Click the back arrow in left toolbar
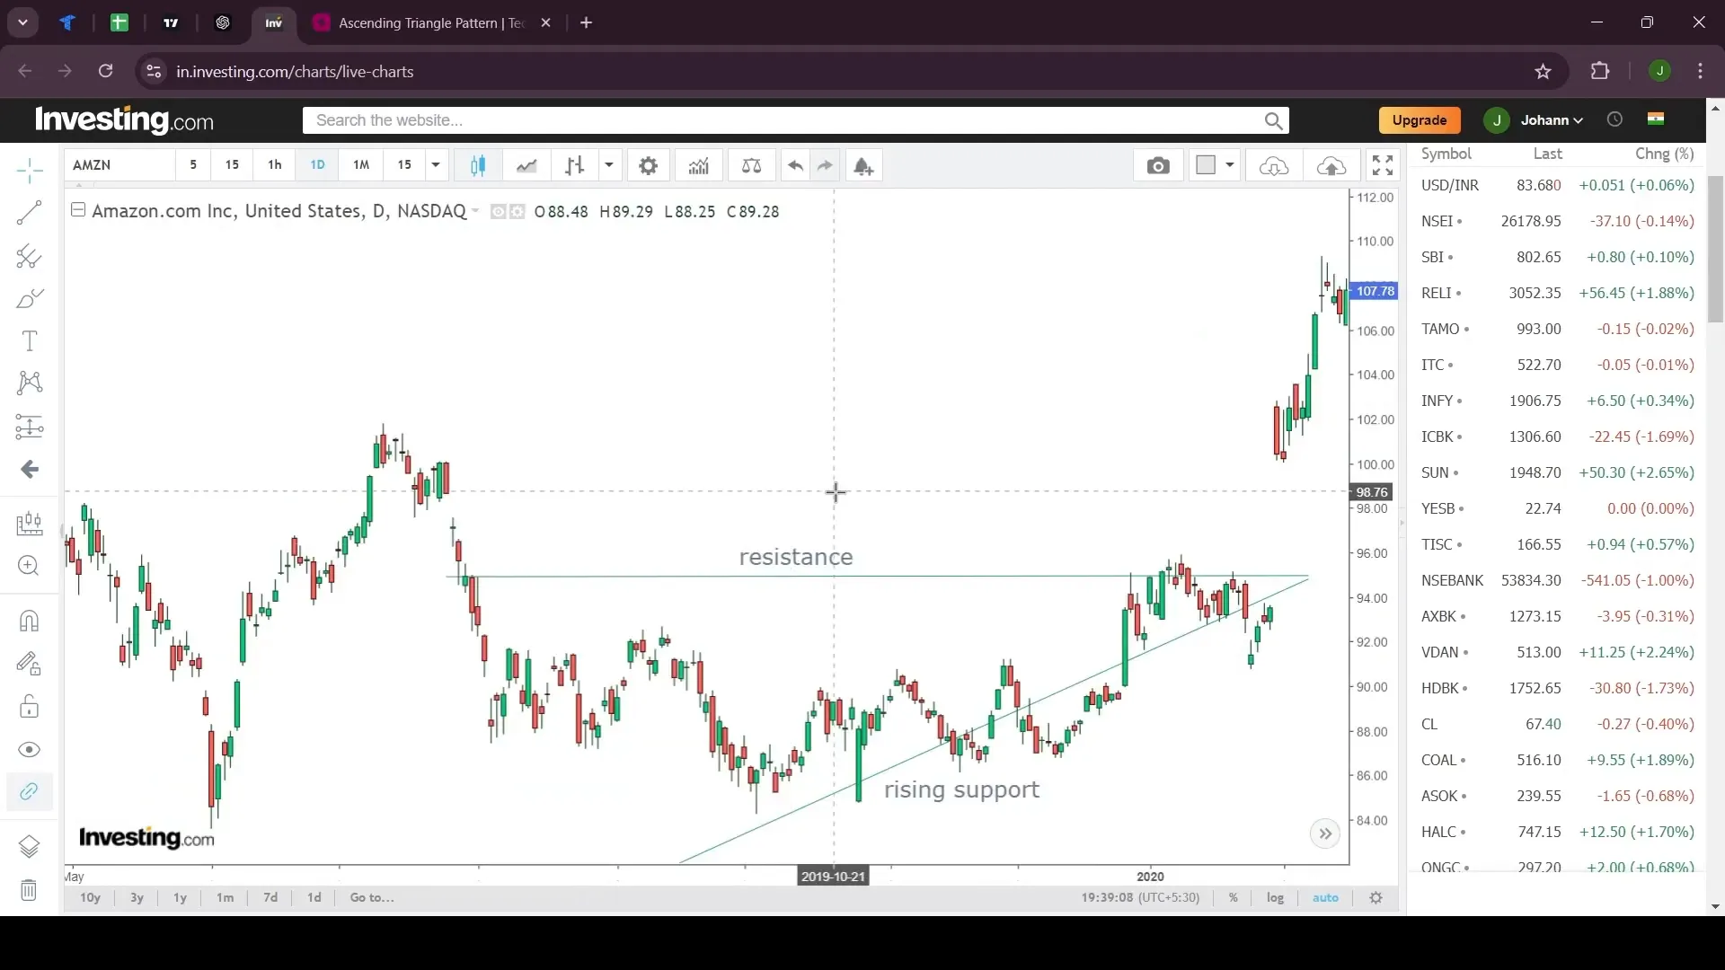Viewport: 1725px width, 970px height. click(x=29, y=469)
